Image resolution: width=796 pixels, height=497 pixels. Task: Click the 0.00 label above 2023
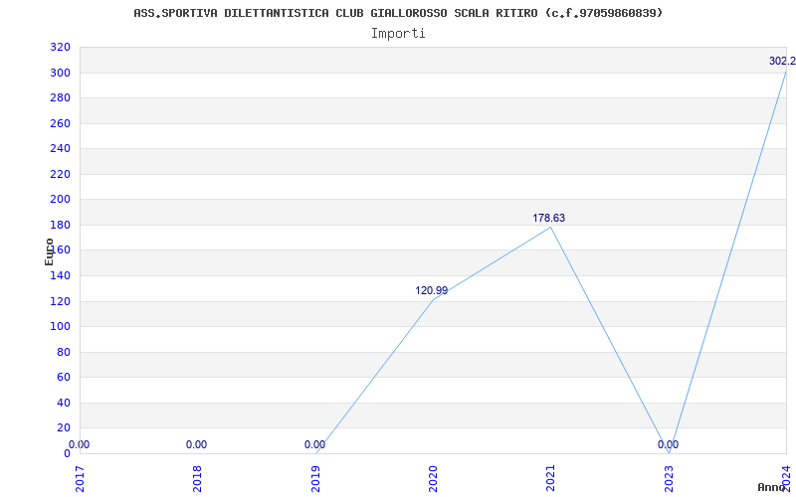click(x=668, y=444)
